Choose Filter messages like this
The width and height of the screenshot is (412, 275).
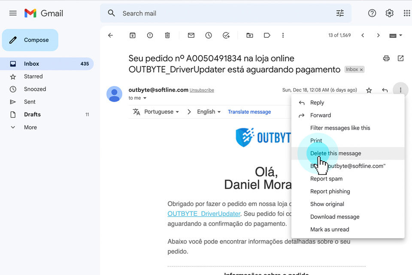click(x=348, y=128)
